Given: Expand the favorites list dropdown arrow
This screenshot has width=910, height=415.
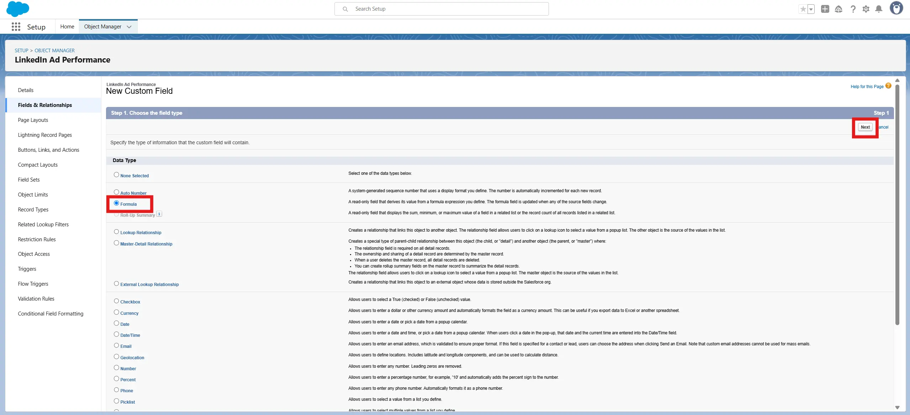Looking at the screenshot, I should 811,9.
